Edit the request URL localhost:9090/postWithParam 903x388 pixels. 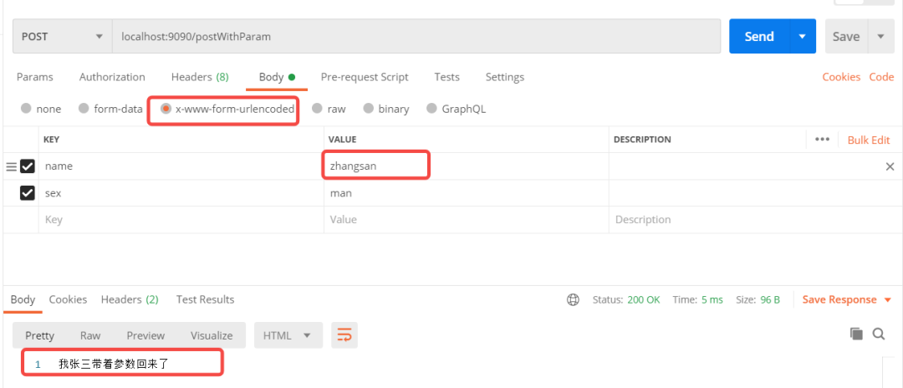click(x=416, y=36)
